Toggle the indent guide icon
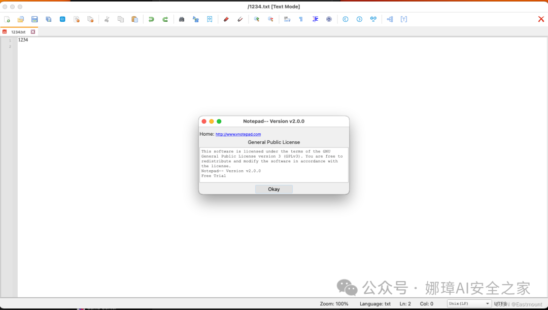 point(315,19)
